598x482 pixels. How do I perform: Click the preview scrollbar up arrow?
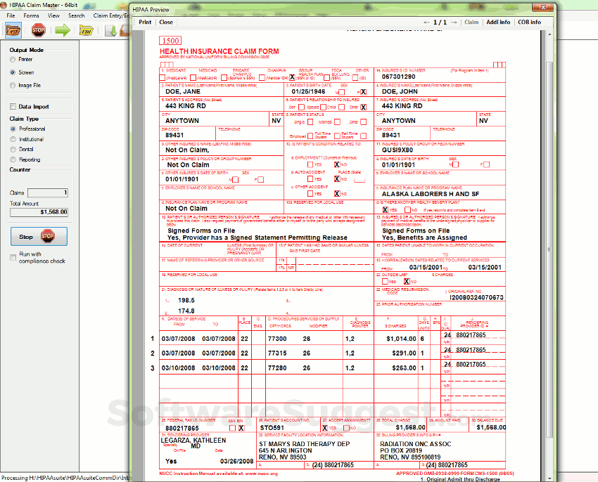(549, 34)
